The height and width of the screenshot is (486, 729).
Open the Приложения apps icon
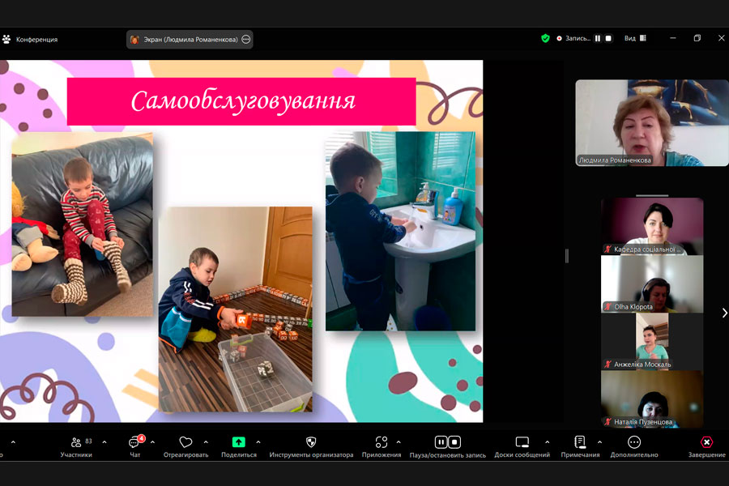pyautogui.click(x=382, y=441)
